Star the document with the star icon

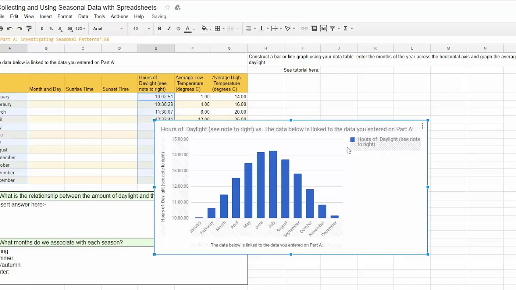coord(167,8)
